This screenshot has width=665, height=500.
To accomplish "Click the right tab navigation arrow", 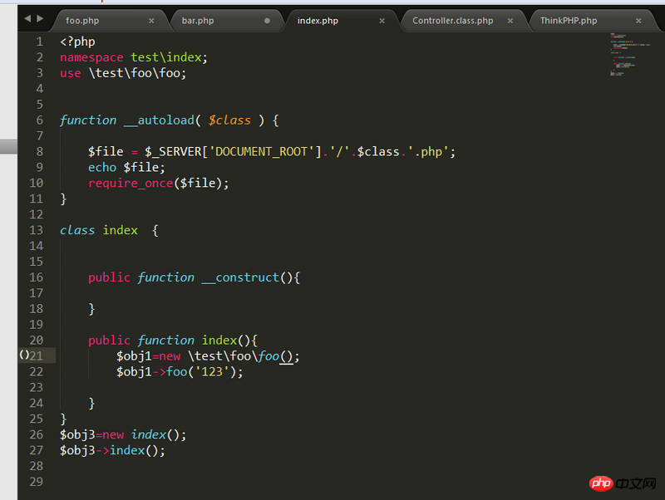I will point(39,18).
